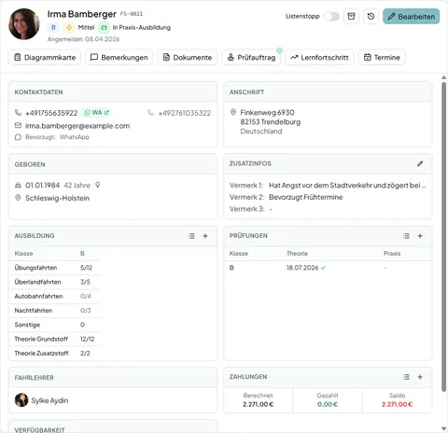
Task: Open the Ausbildung list view icon
Action: pyautogui.click(x=191, y=236)
